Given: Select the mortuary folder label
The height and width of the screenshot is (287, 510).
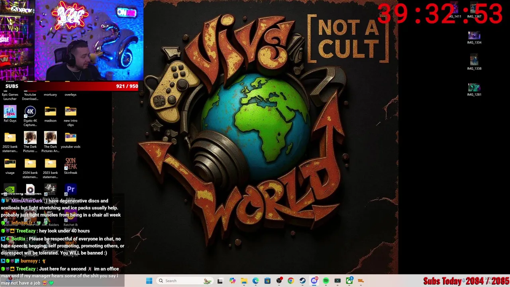Looking at the screenshot, I should click(x=50, y=94).
